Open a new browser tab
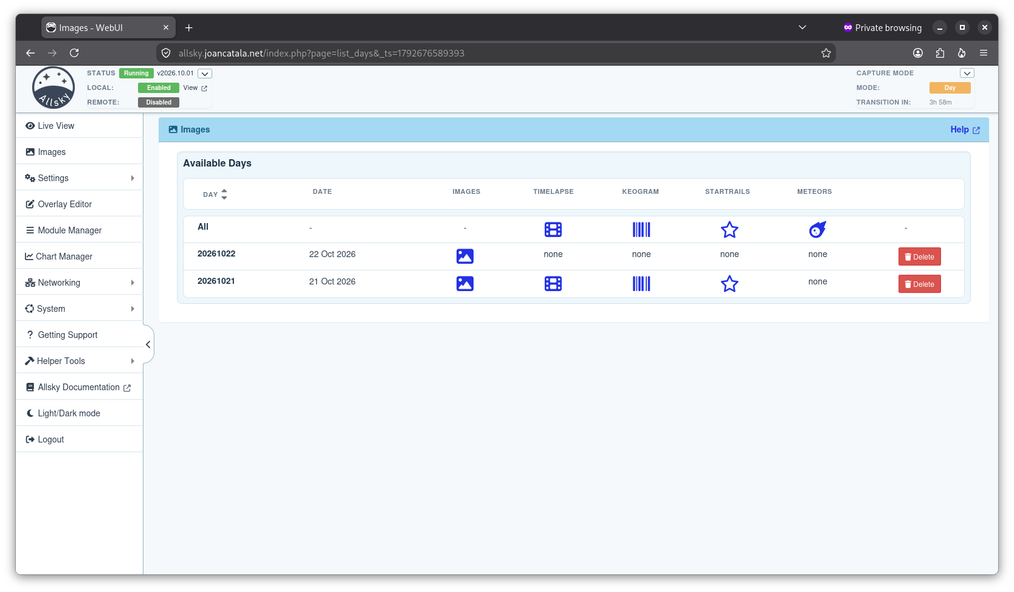Screen dimensions: 1014x592 188,27
